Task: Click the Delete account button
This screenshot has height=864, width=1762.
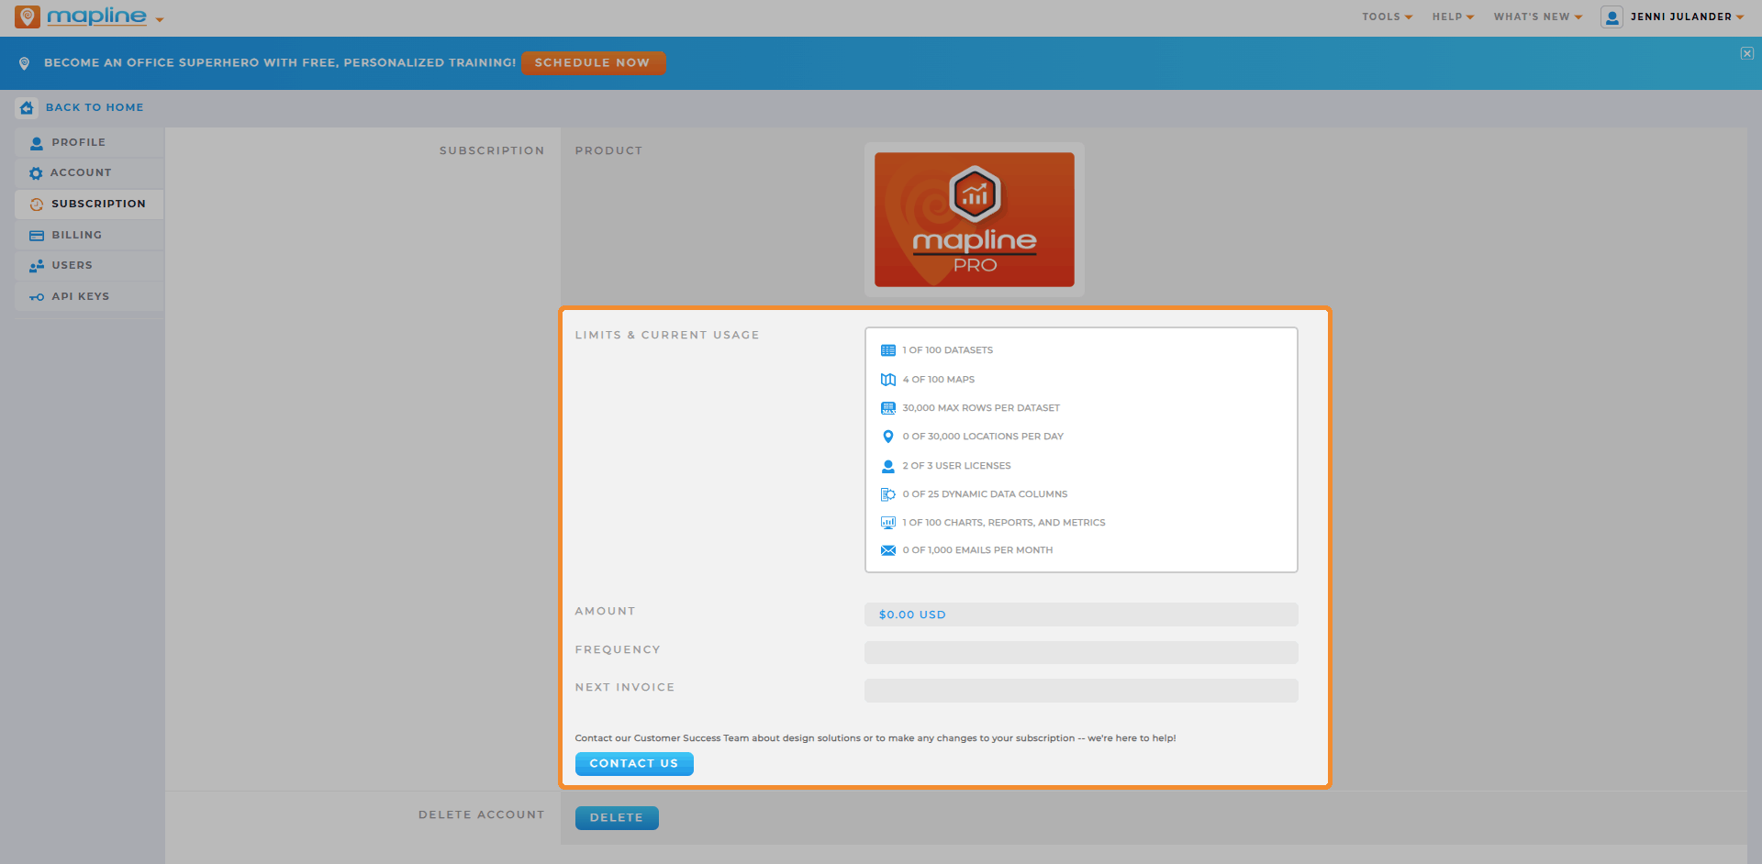Action: 617,818
